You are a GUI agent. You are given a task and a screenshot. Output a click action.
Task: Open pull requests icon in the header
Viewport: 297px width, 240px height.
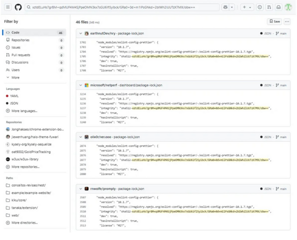pos(269,7)
